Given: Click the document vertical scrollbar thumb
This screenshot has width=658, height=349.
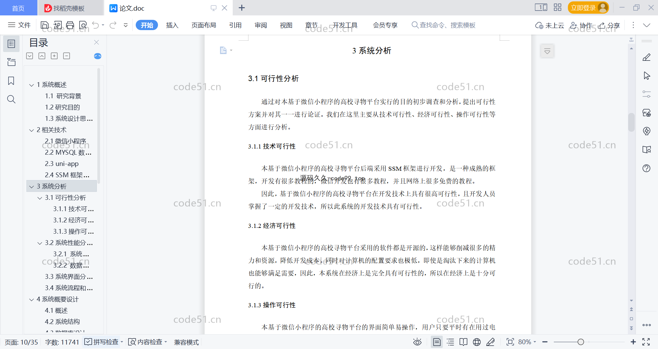Looking at the screenshot, I should (x=631, y=122).
